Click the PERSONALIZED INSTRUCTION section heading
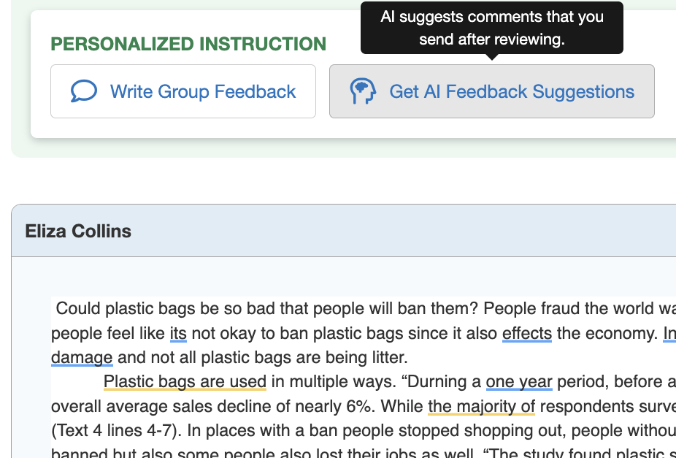676x458 pixels. point(188,44)
